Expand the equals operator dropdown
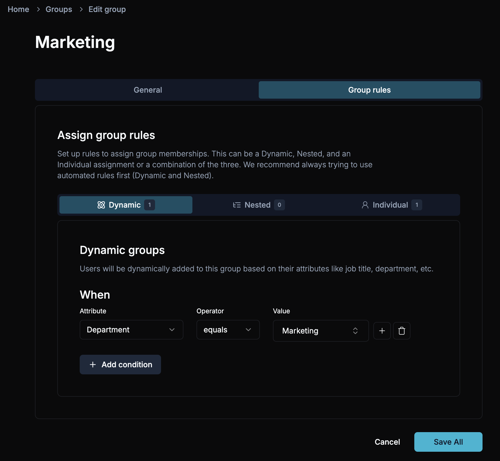This screenshot has height=461, width=500. tap(228, 330)
